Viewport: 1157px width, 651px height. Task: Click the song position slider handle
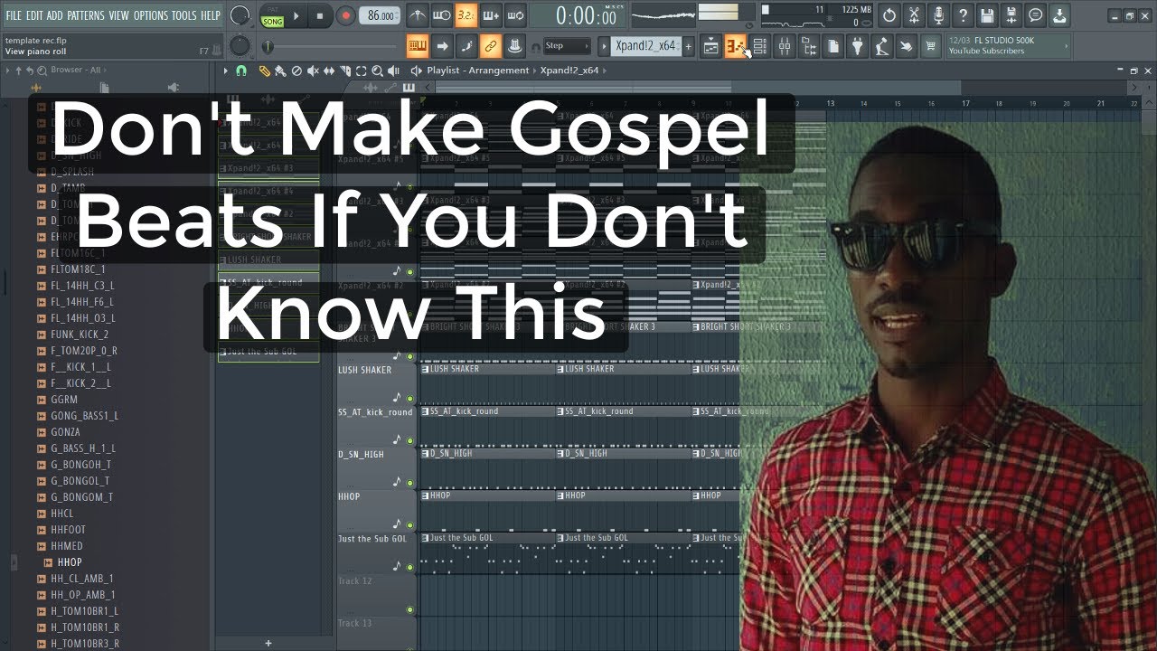268,46
